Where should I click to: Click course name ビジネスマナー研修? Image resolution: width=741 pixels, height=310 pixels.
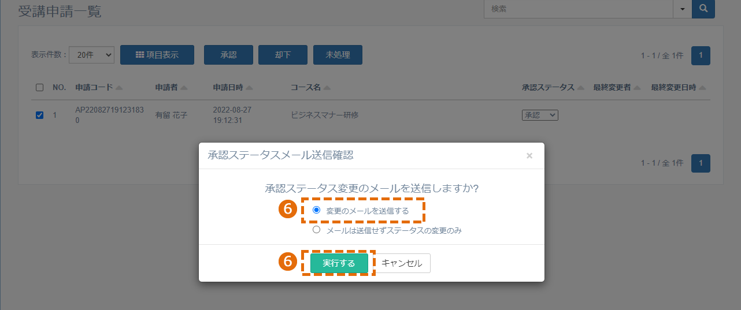pyautogui.click(x=324, y=115)
